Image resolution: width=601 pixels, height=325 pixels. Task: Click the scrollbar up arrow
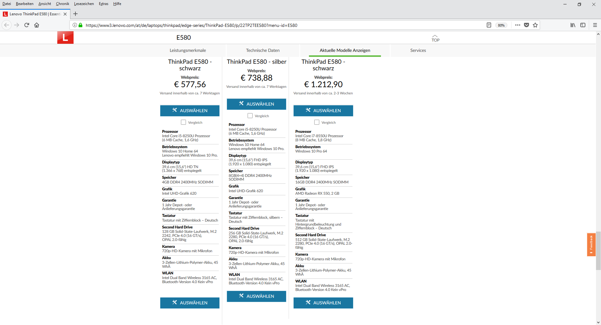(x=598, y=34)
